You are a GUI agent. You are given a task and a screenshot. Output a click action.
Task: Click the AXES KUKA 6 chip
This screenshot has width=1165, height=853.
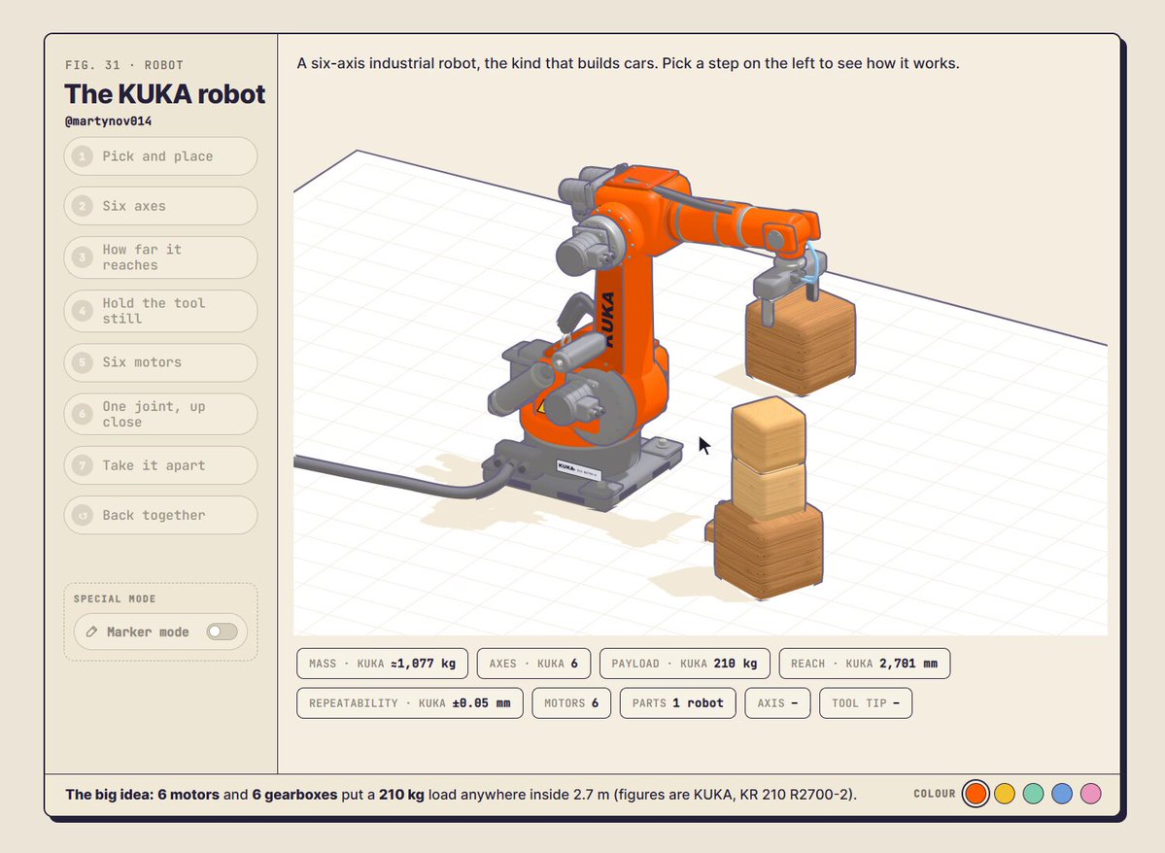pos(533,664)
